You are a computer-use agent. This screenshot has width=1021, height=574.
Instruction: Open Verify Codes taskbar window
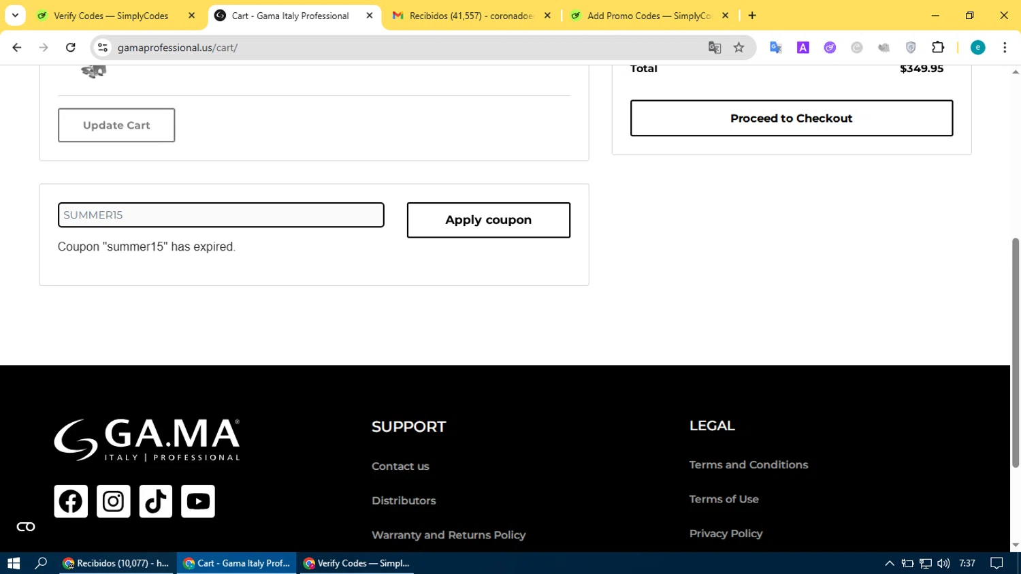357,563
